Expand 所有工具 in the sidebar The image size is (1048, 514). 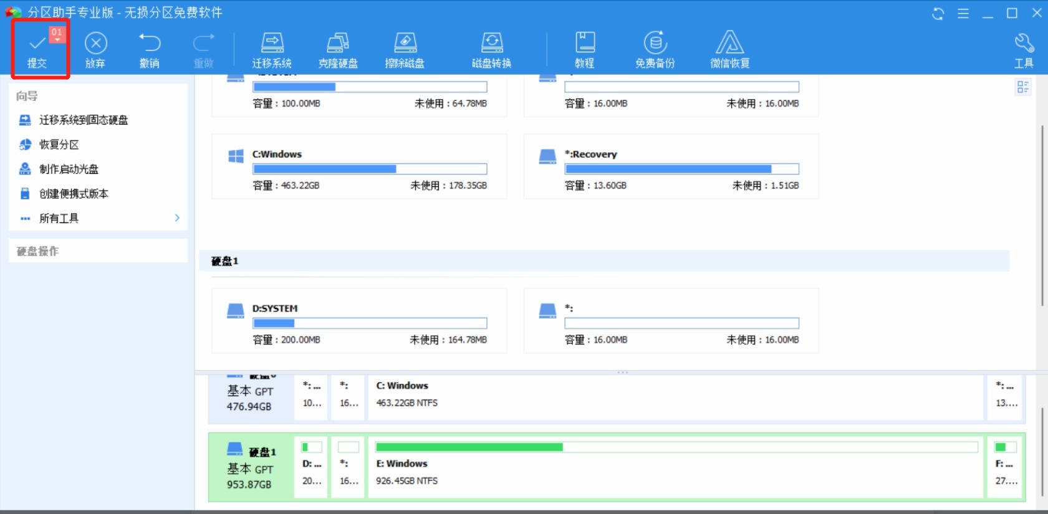point(99,218)
